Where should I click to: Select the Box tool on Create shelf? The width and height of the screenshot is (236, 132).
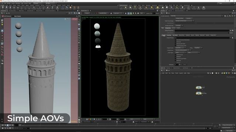tap(3, 8)
